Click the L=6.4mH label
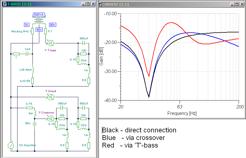 click(25, 70)
